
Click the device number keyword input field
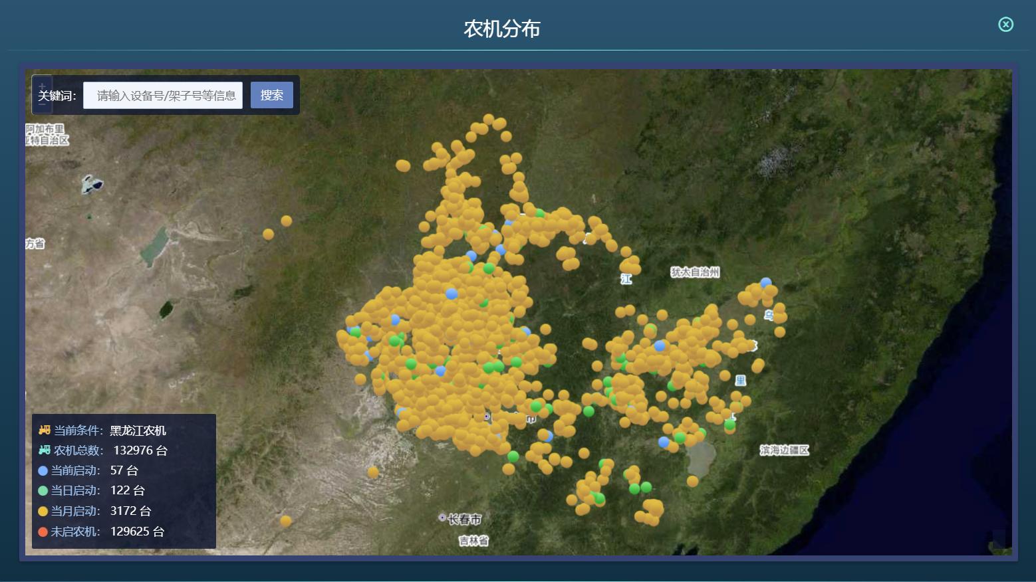(x=164, y=94)
